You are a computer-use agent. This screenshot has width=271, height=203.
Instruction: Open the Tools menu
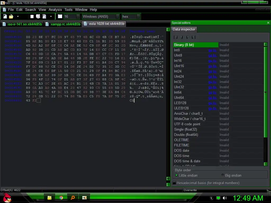(x=69, y=10)
